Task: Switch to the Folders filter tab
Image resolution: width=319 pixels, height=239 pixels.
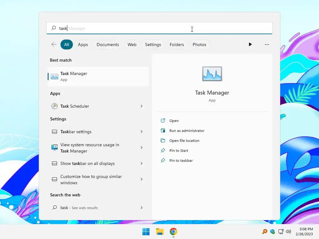Action: [x=177, y=45]
